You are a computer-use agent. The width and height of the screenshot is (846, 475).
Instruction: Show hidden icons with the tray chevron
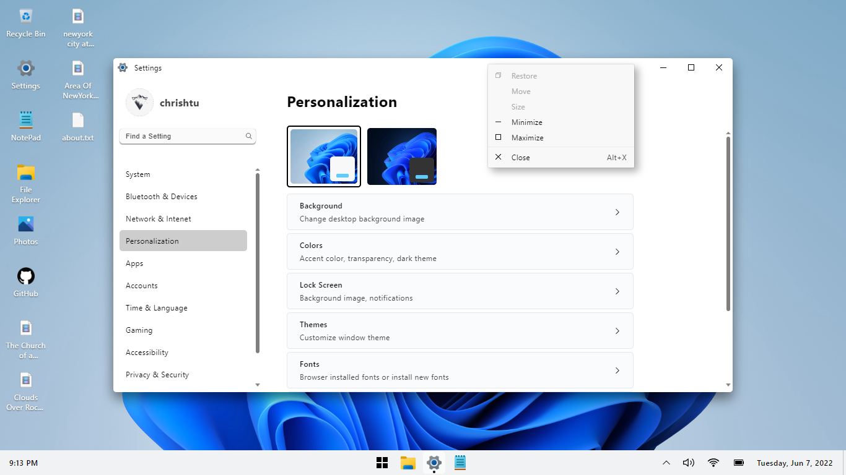click(666, 463)
